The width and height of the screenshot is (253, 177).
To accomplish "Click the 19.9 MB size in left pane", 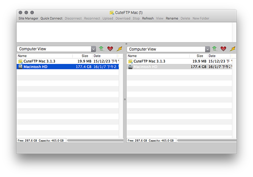I will coord(84,61).
